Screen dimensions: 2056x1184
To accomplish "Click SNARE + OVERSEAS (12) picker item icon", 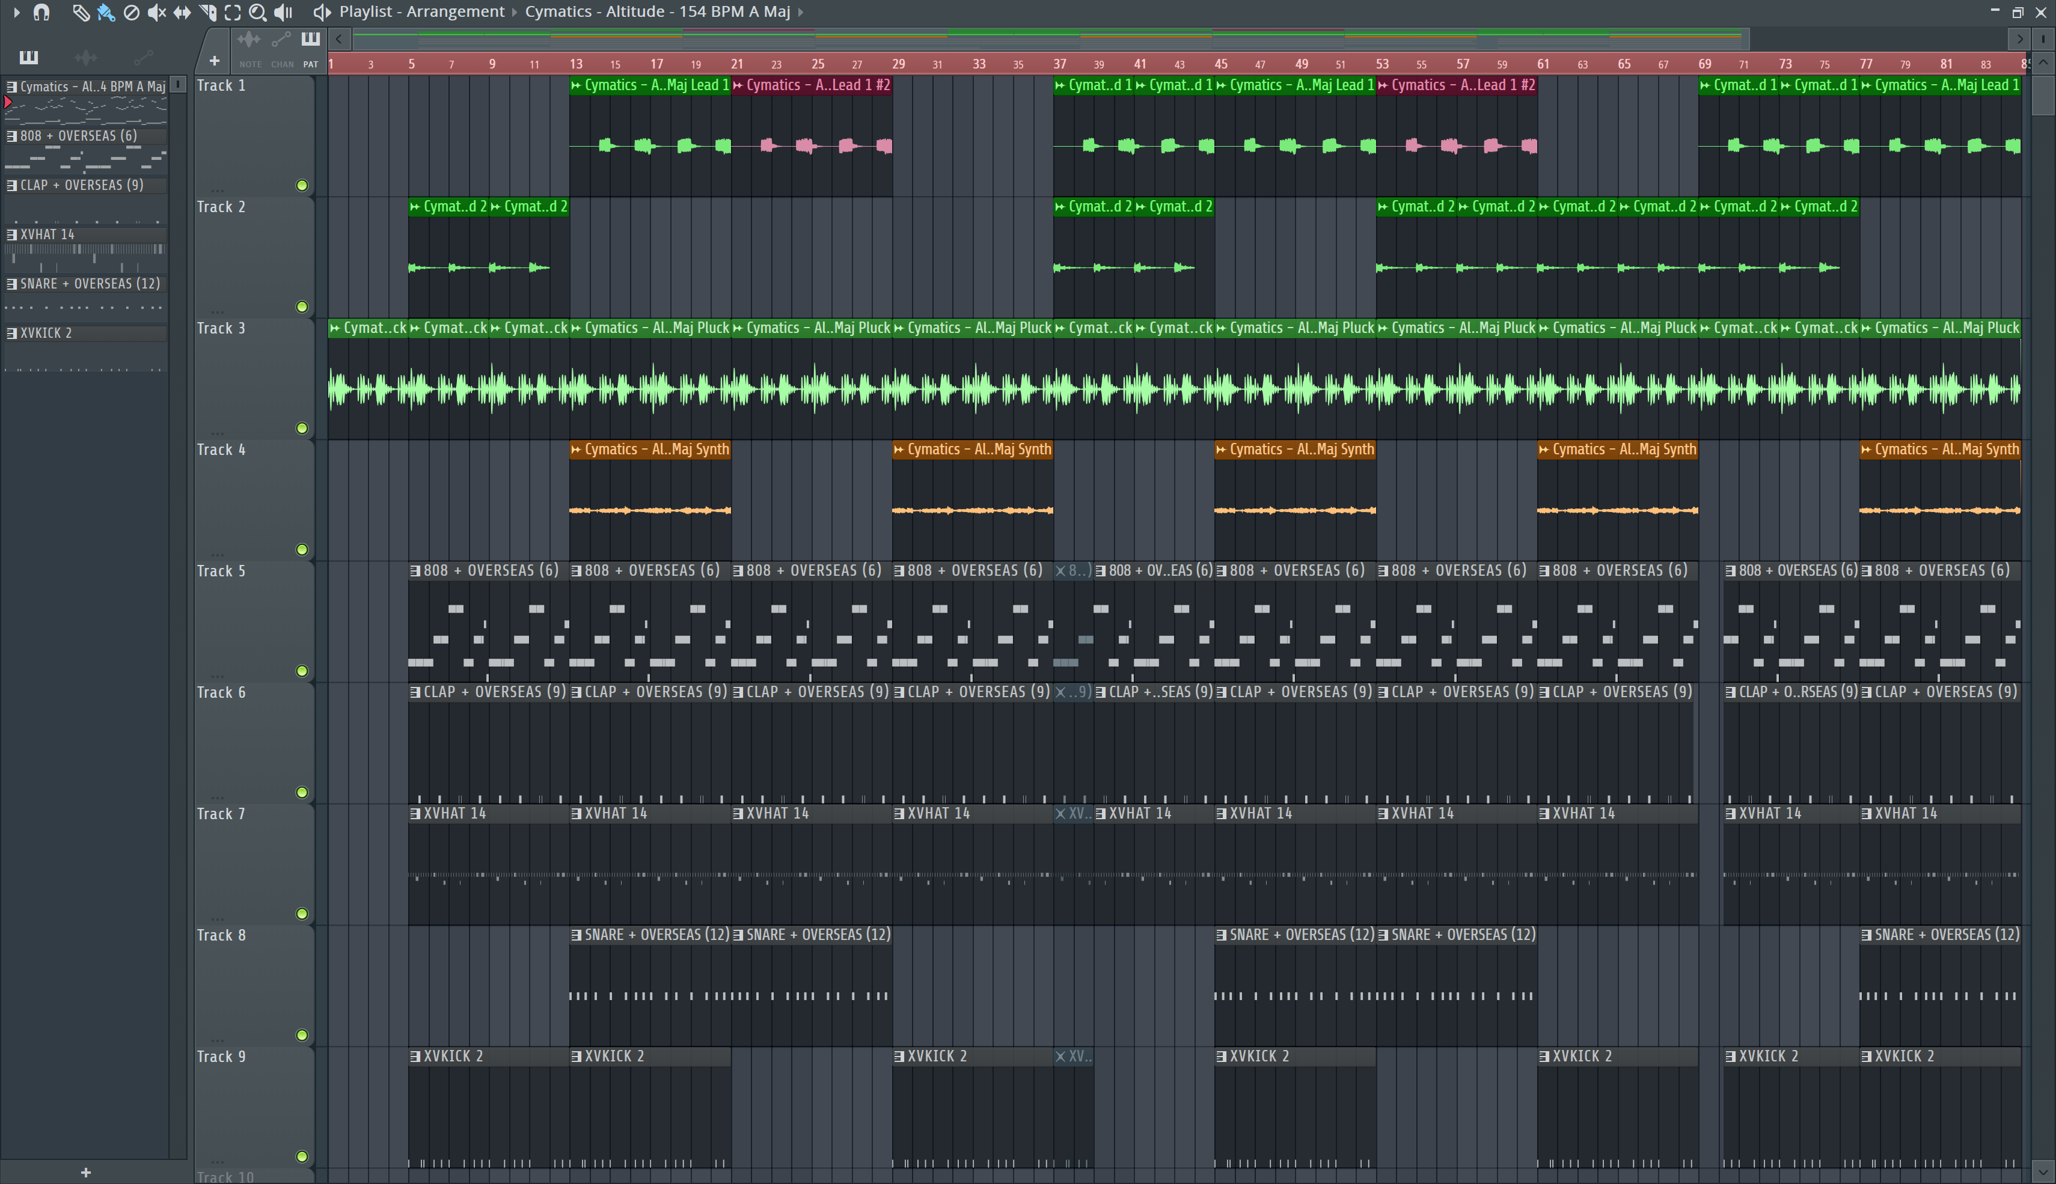I will pyautogui.click(x=11, y=284).
